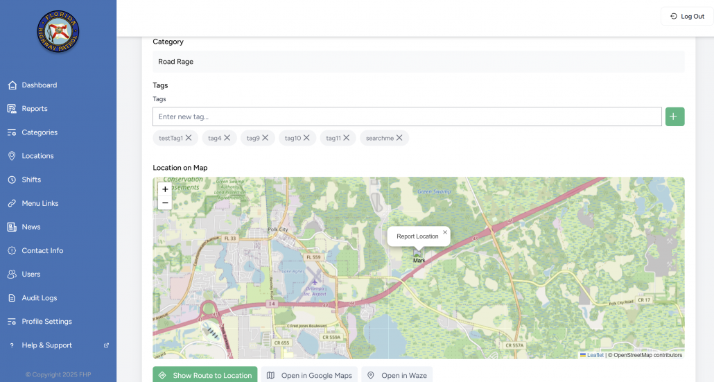
Task: Navigate to Shifts page
Action: coord(31,180)
